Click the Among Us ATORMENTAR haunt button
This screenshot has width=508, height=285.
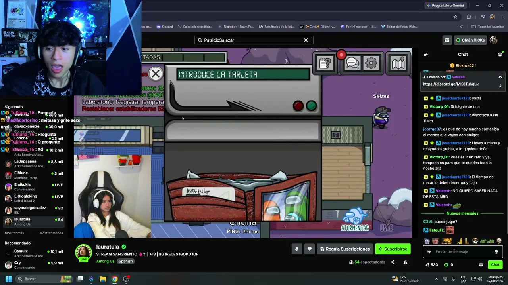(x=355, y=218)
